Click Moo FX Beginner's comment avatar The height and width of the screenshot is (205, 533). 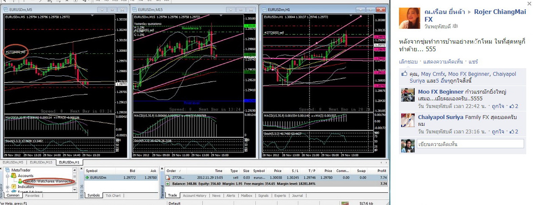(408, 95)
